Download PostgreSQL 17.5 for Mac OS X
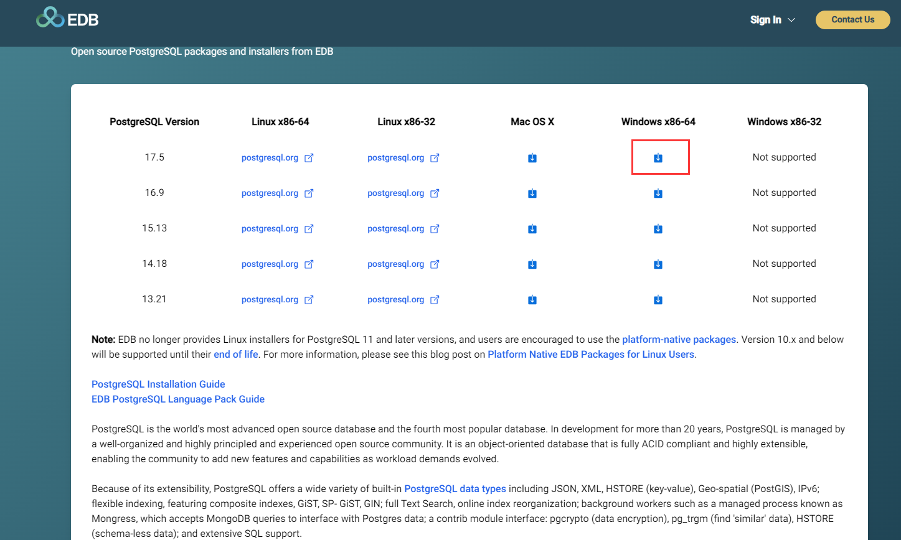Image resolution: width=901 pixels, height=540 pixels. pos(532,158)
